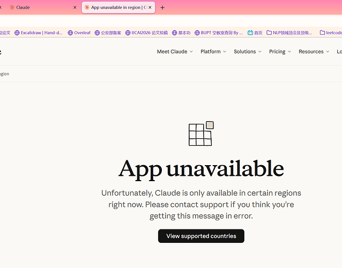The image size is (342, 268).
Task: Open the BUPT bookmark
Action: [x=219, y=33]
